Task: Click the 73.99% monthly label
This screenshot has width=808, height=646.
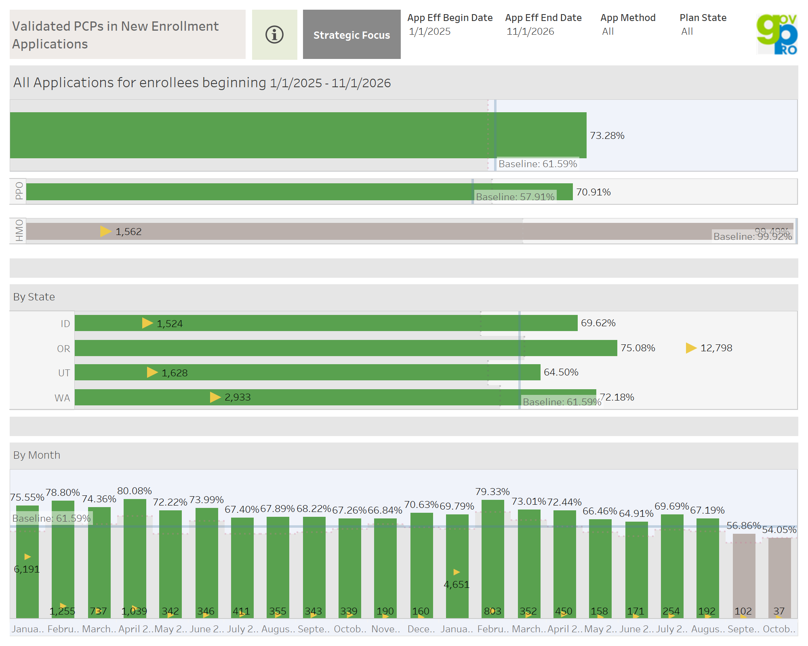Action: click(206, 500)
